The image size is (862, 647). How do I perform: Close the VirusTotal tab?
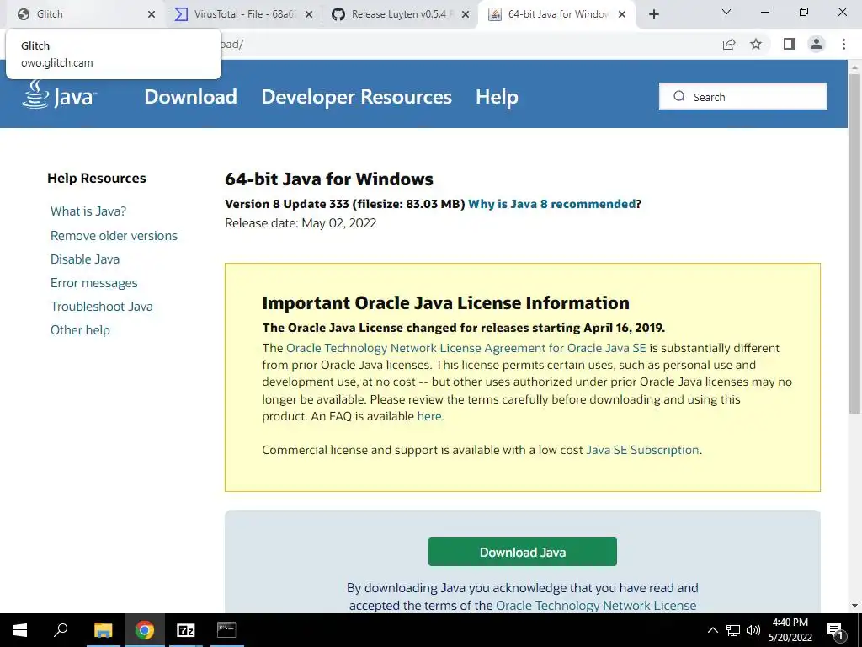[x=309, y=15]
